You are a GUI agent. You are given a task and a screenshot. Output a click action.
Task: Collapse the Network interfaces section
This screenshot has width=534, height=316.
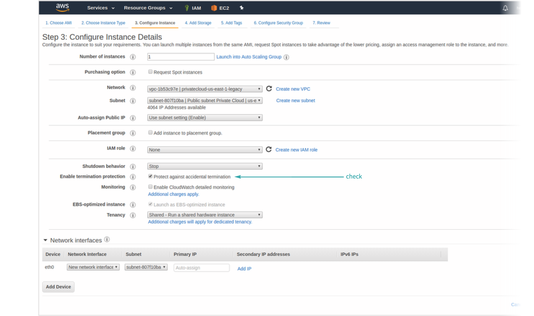[45, 240]
